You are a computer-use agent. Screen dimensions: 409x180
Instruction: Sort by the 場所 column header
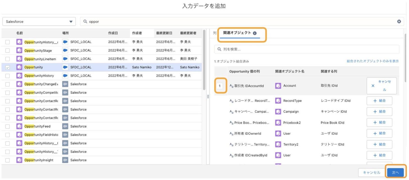65,33
